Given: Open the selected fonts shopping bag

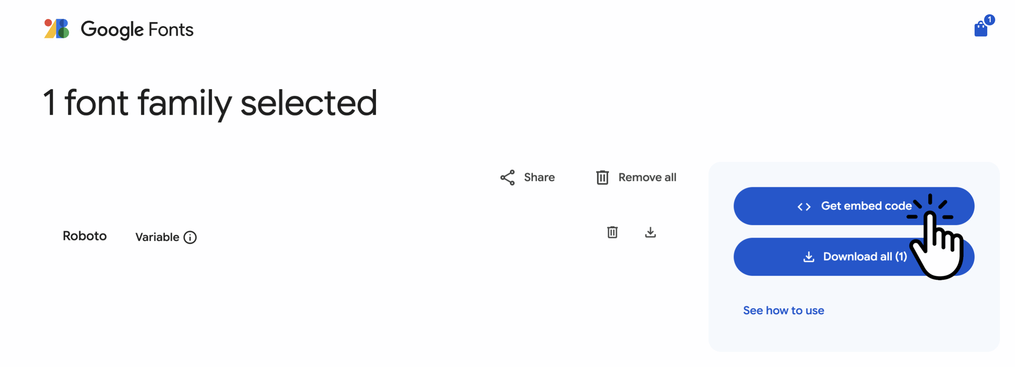Looking at the screenshot, I should (981, 29).
